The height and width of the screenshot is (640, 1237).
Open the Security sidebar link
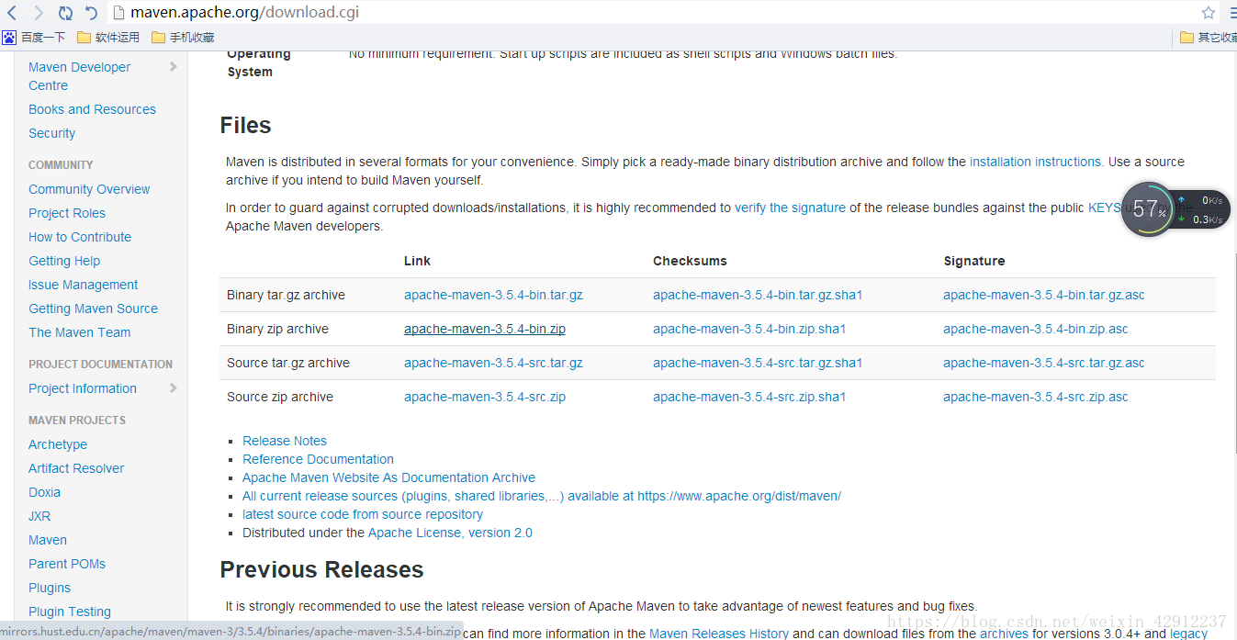point(51,133)
